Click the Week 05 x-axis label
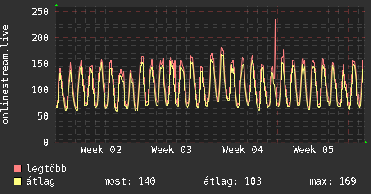The width and height of the screenshot is (371, 194). [x=313, y=150]
